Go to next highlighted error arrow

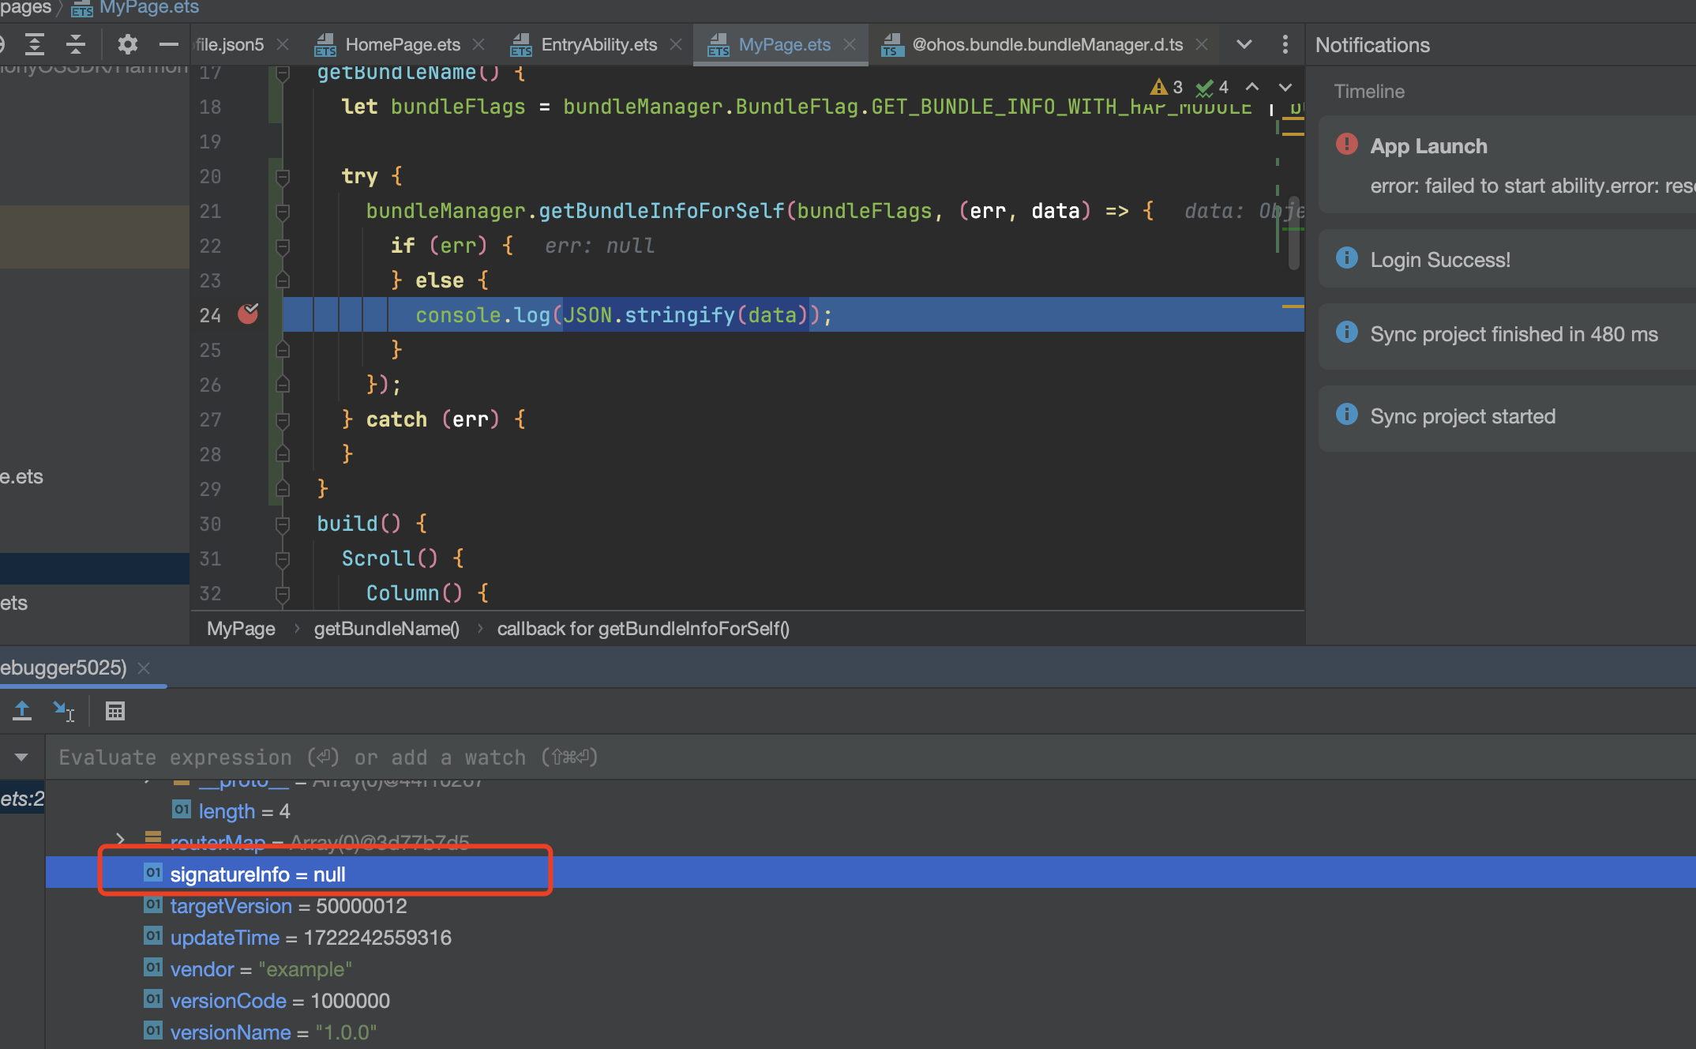[1285, 87]
